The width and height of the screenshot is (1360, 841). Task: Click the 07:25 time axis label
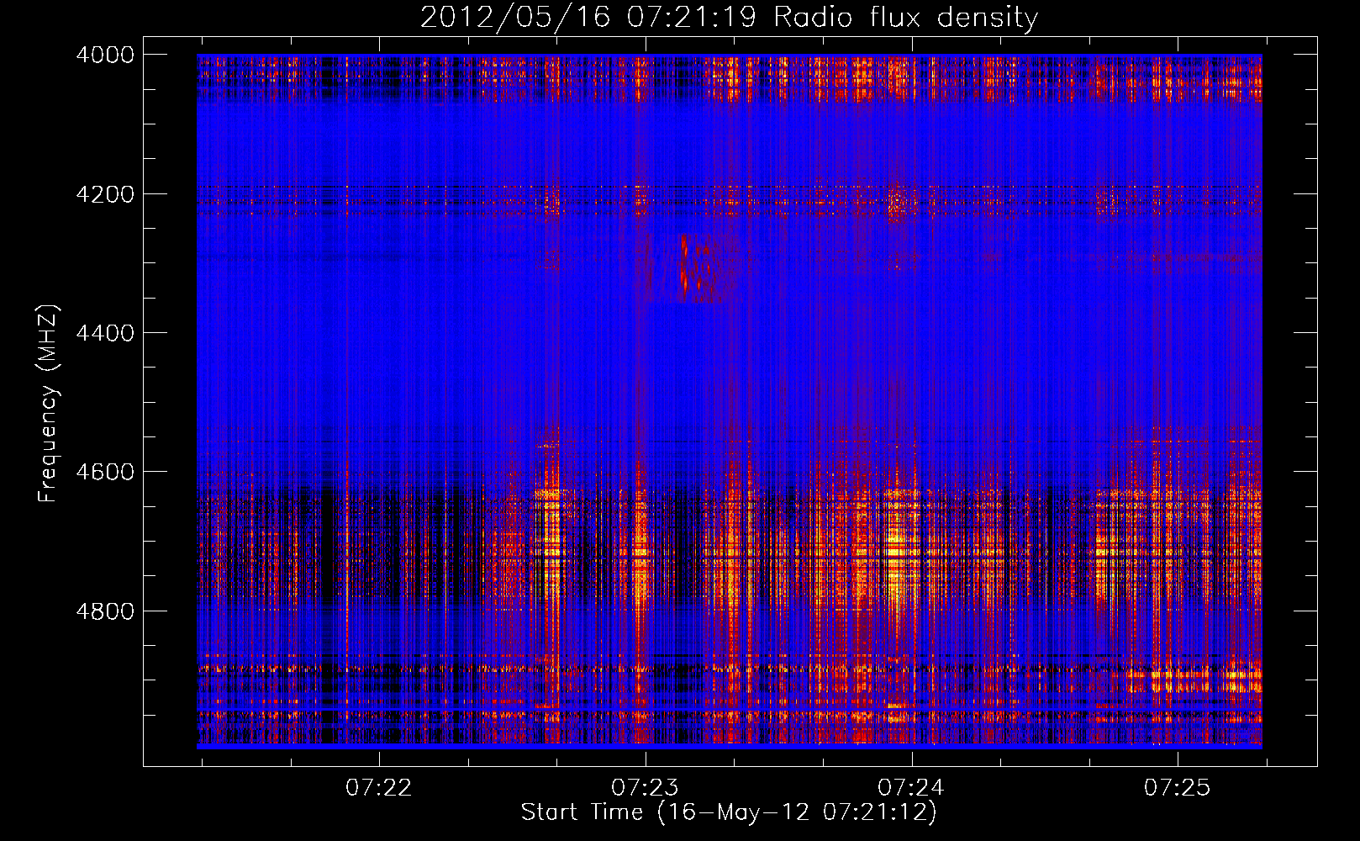click(1178, 787)
